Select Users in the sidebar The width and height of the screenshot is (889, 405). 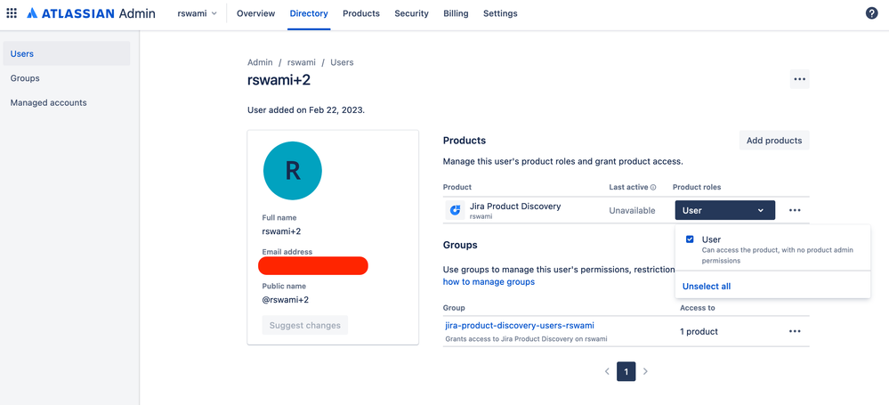67,54
